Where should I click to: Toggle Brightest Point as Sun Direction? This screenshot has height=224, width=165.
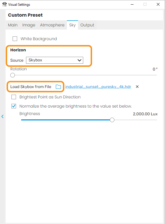[14, 97]
